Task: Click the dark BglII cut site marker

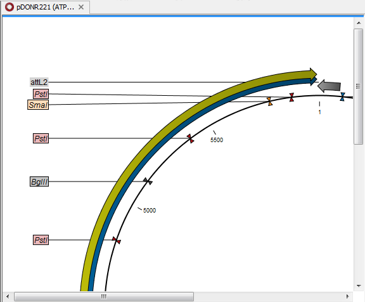Action: (x=148, y=181)
